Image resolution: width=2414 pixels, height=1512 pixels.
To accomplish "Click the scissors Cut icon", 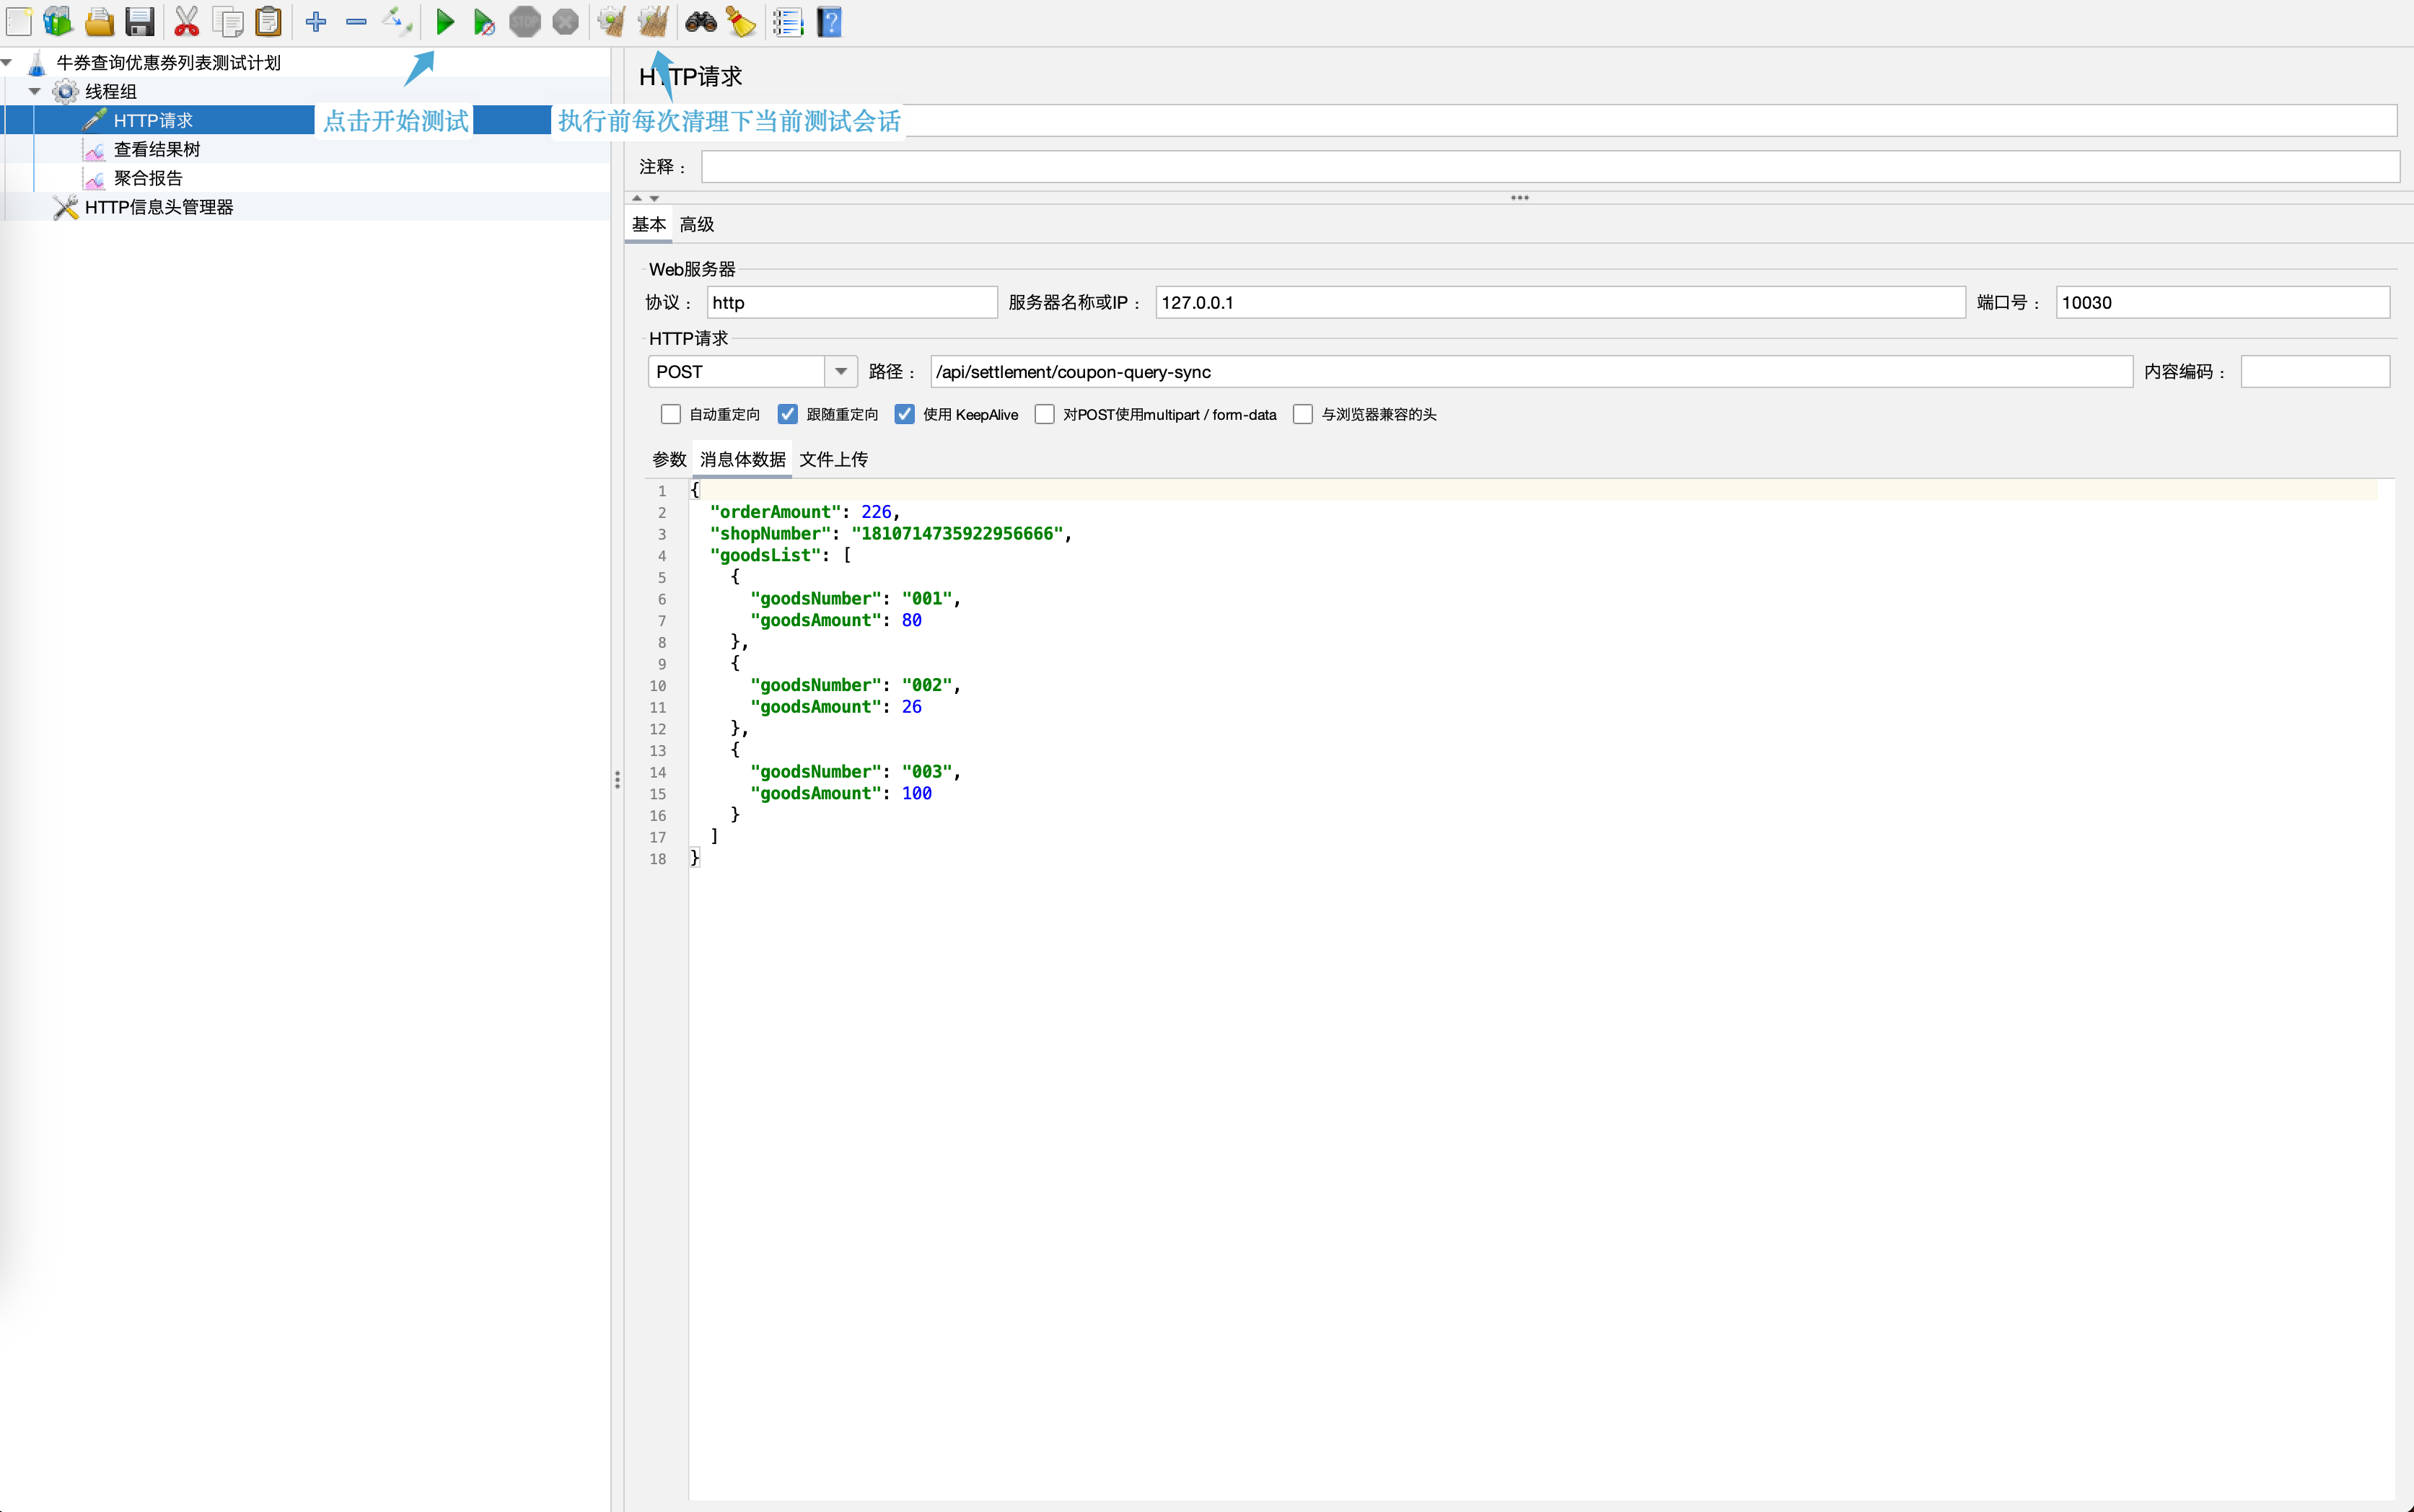I will [x=186, y=21].
